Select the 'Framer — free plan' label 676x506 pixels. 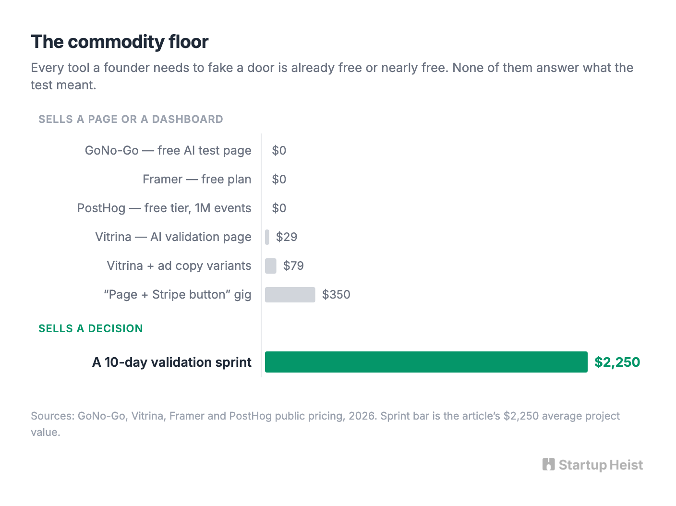pyautogui.click(x=197, y=180)
